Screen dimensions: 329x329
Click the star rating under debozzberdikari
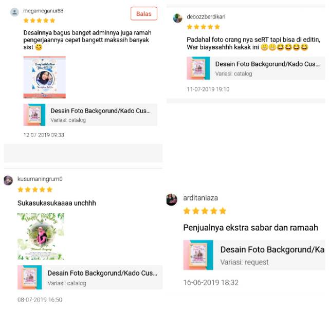tap(204, 27)
